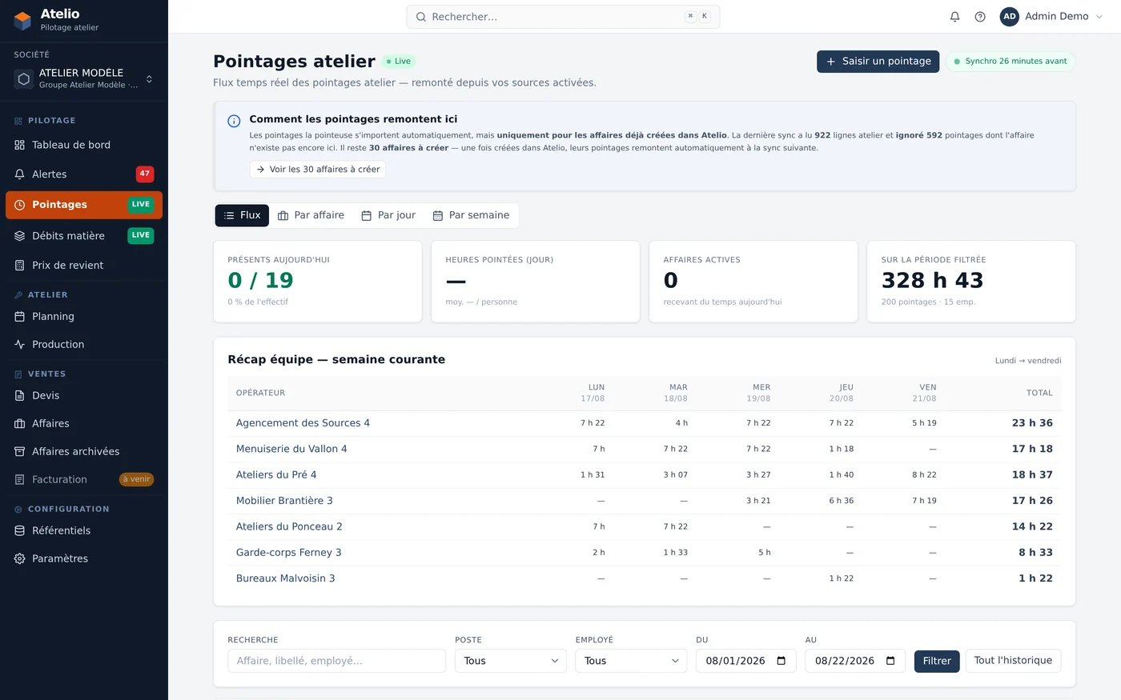
Task: Open the Au date picker calendar icon
Action: tap(890, 661)
